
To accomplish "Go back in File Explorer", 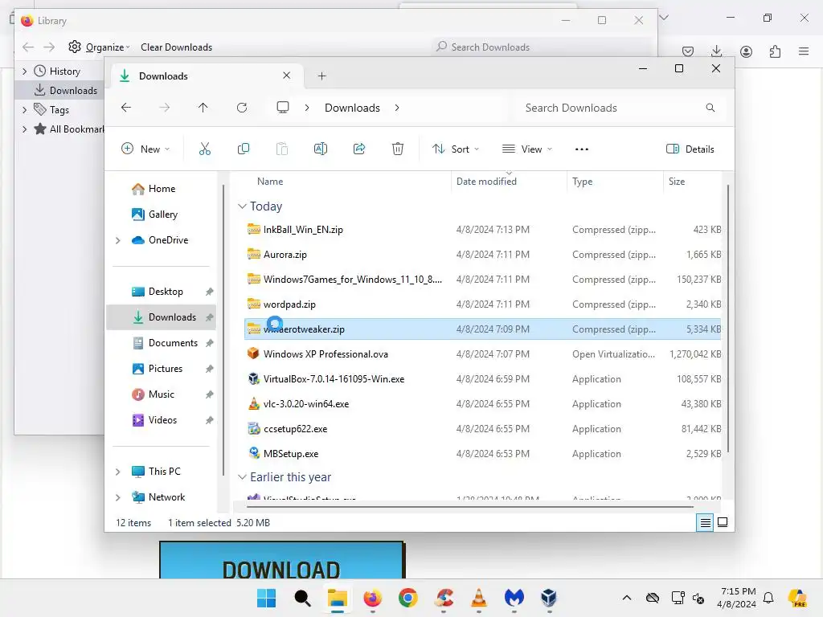I will click(x=126, y=108).
